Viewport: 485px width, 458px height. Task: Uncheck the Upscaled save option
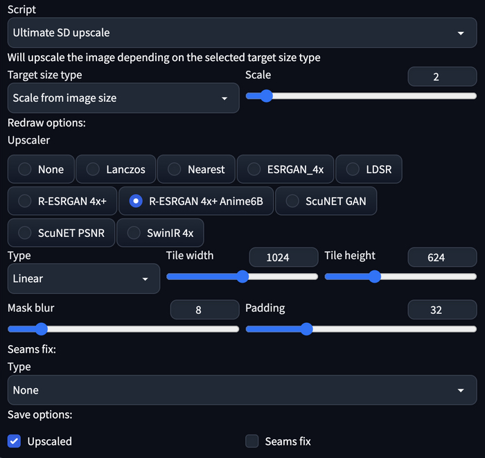14,441
